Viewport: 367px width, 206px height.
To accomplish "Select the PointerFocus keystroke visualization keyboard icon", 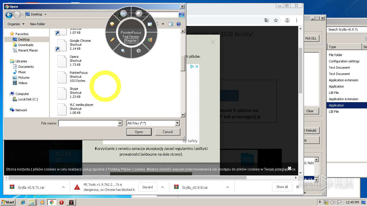I will 123,13.
